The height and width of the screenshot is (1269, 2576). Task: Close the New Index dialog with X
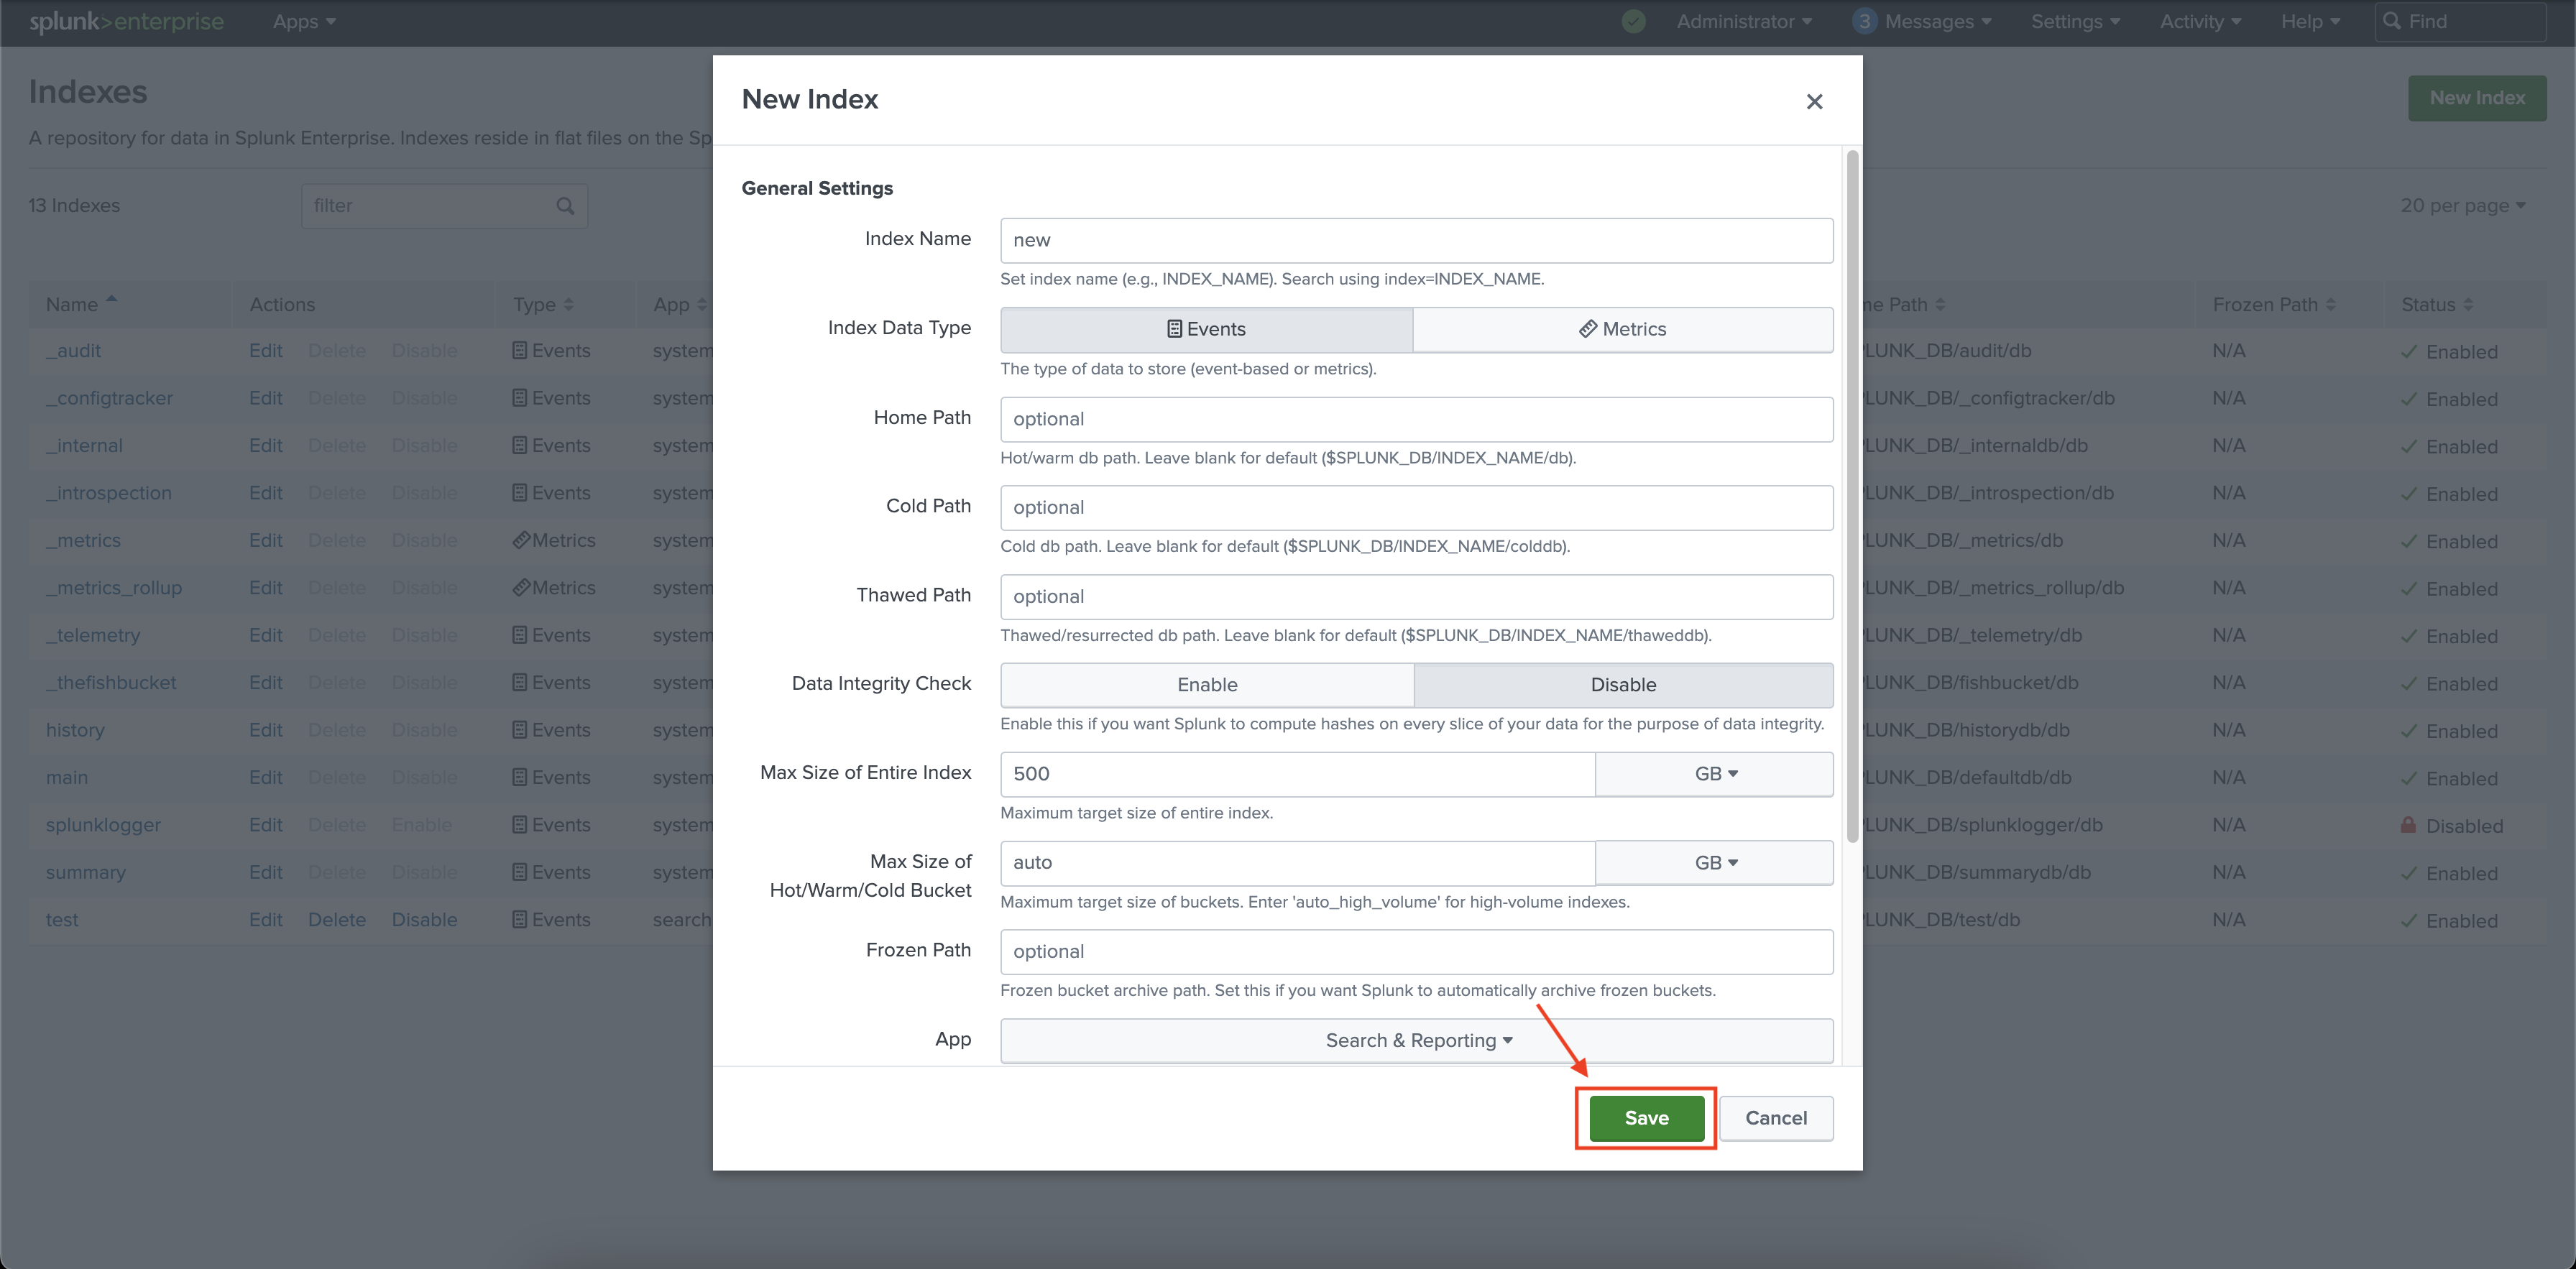(x=1814, y=101)
